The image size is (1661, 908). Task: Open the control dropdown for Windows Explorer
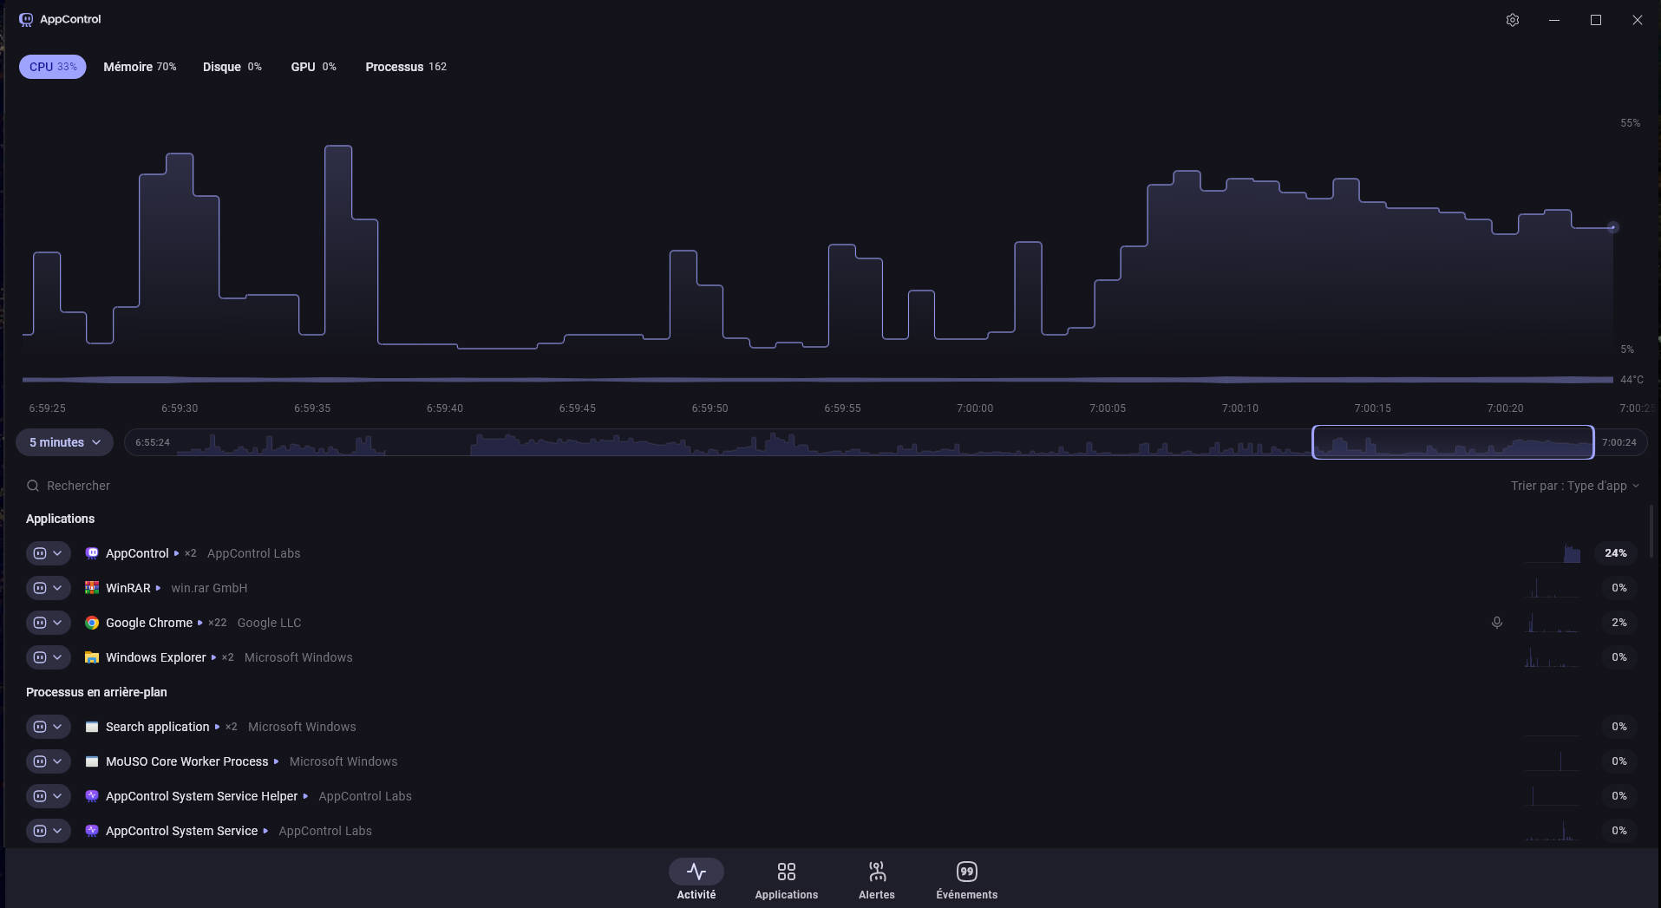tap(49, 657)
